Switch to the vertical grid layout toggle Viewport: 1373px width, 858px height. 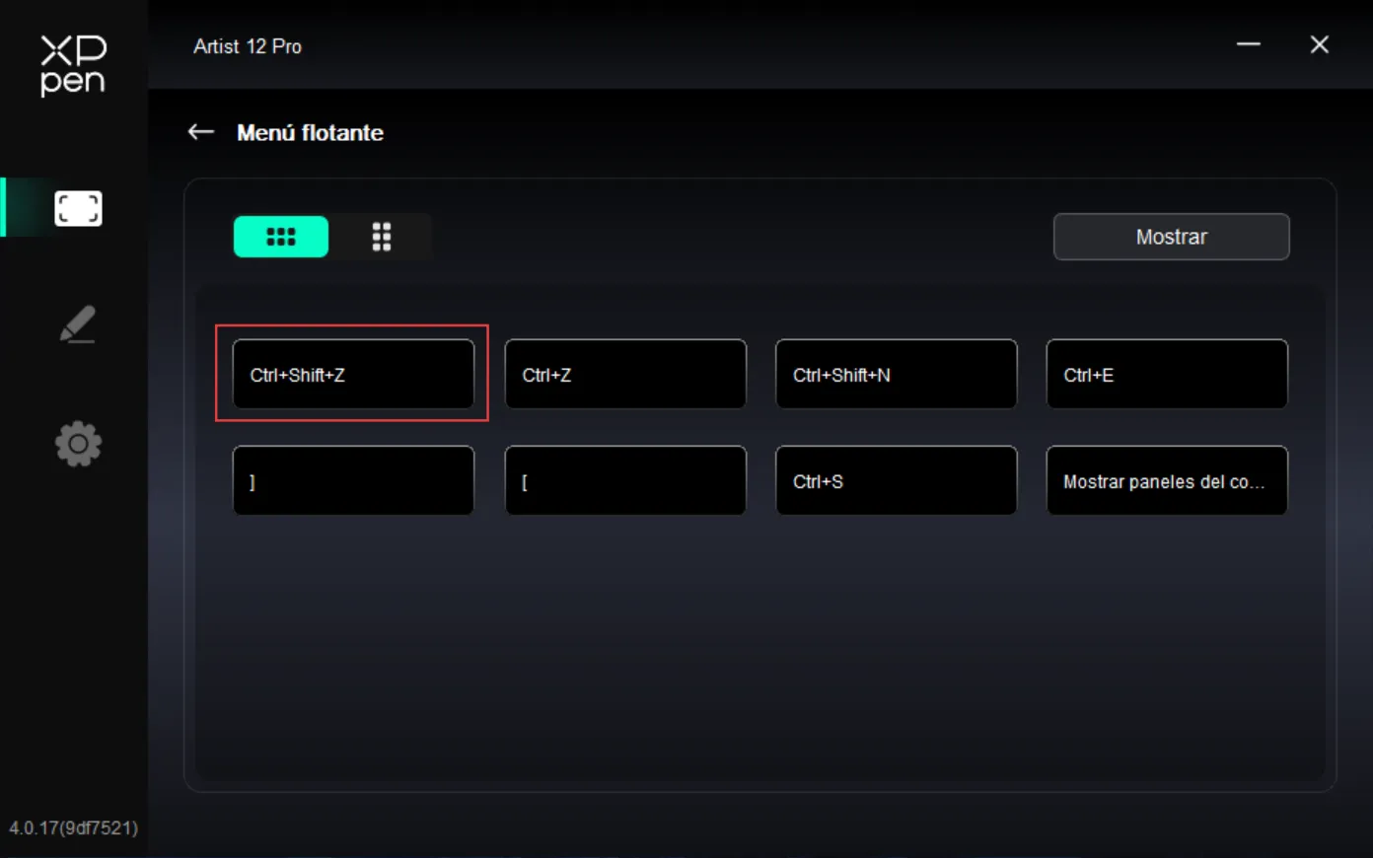tap(382, 237)
